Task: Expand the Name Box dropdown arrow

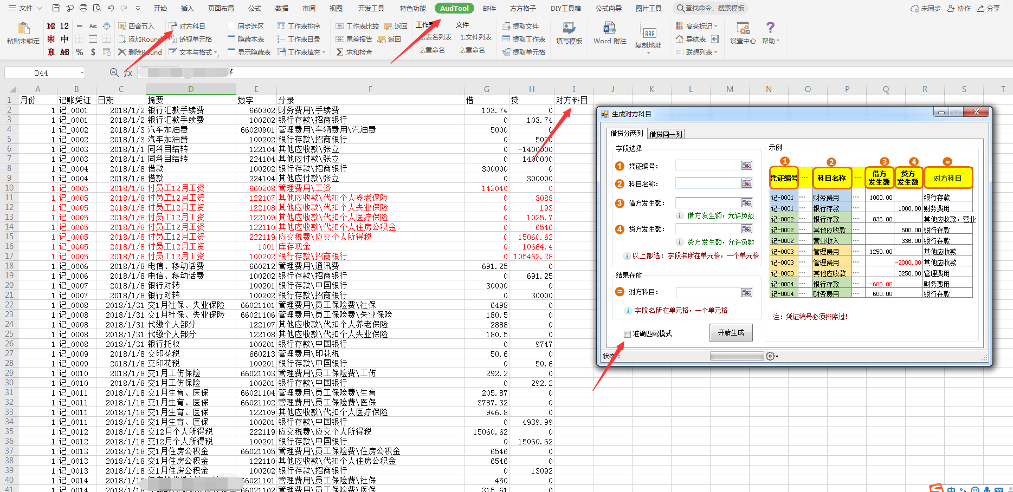Action: pyautogui.click(x=82, y=73)
